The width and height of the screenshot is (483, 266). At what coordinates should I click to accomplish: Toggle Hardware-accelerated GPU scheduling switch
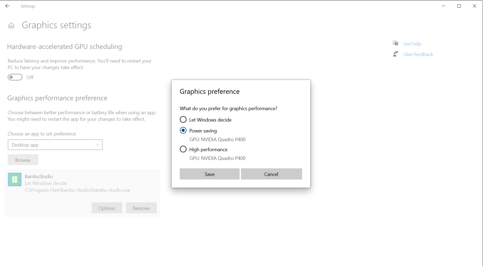(x=15, y=77)
